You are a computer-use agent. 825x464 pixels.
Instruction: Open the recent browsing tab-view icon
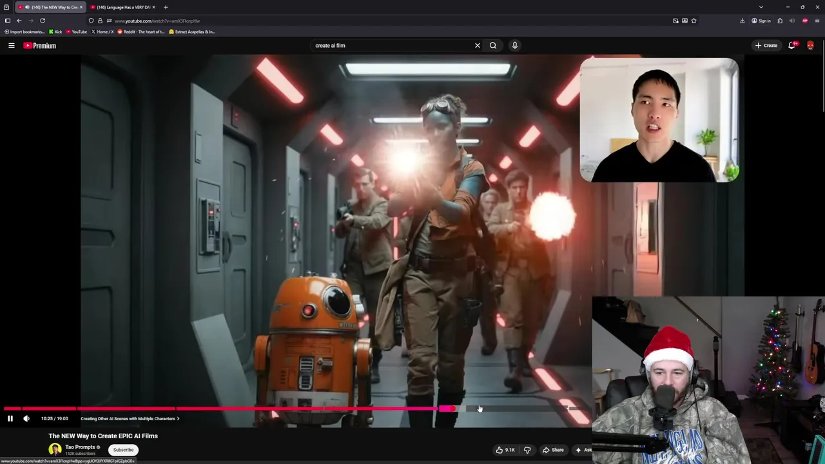click(6, 7)
